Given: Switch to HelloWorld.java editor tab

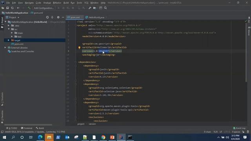Looking at the screenshot, I should click(x=96, y=17).
